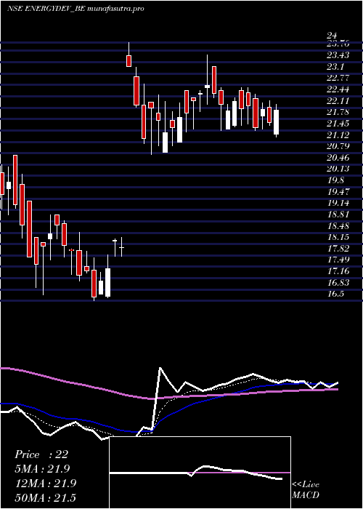Click the 19.8 price axis label

coord(335,180)
